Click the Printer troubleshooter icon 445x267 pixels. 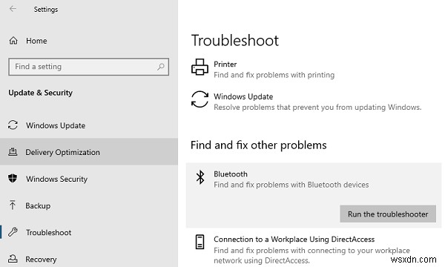coord(200,67)
